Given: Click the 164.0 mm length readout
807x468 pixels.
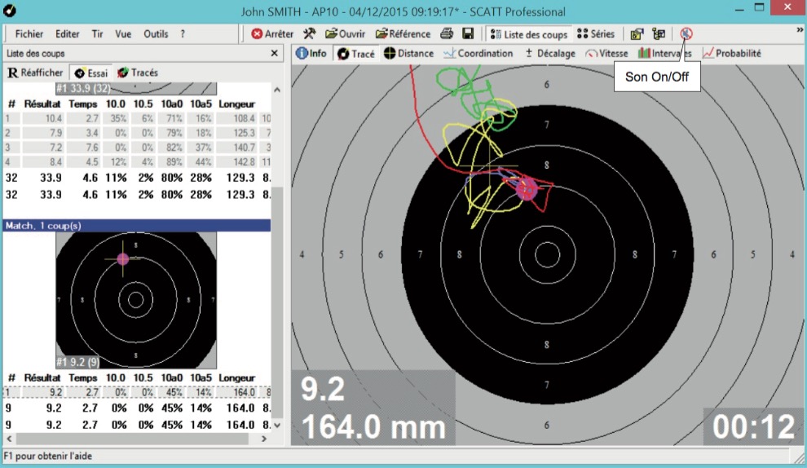Looking at the screenshot, I should 373,427.
